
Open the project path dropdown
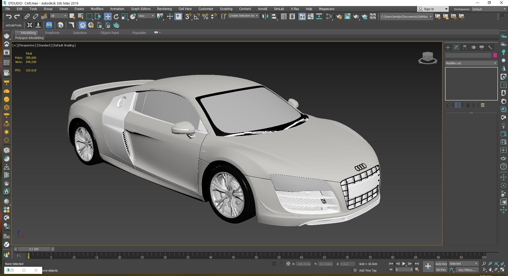pos(406,16)
